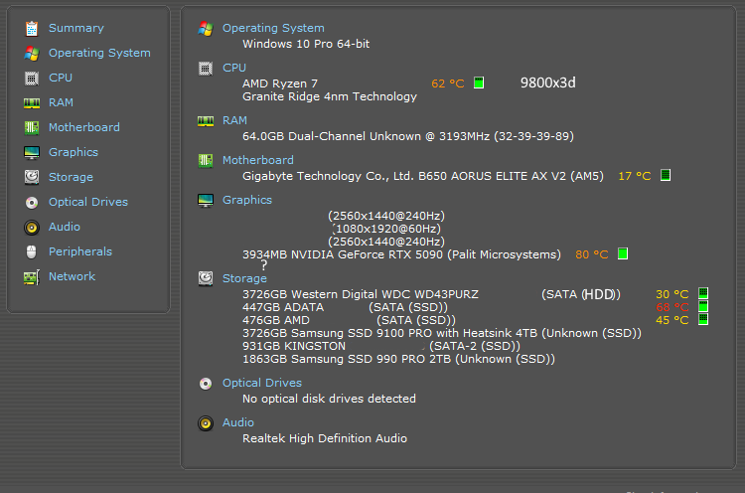745x493 pixels.
Task: Click the Graphics monitor icon in sidebar
Action: [x=32, y=153]
